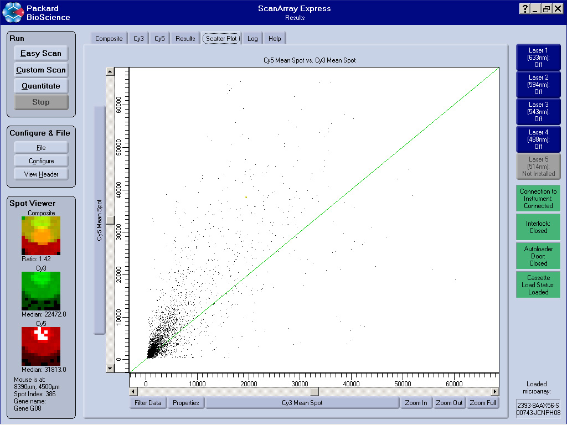
Task: Click the vertical scrollbar thumb
Action: (110, 220)
